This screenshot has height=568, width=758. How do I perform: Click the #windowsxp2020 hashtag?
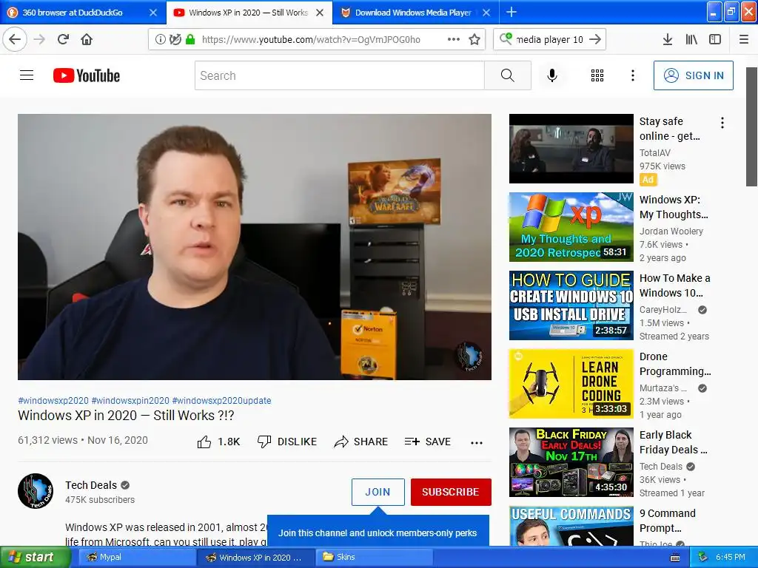click(x=53, y=400)
